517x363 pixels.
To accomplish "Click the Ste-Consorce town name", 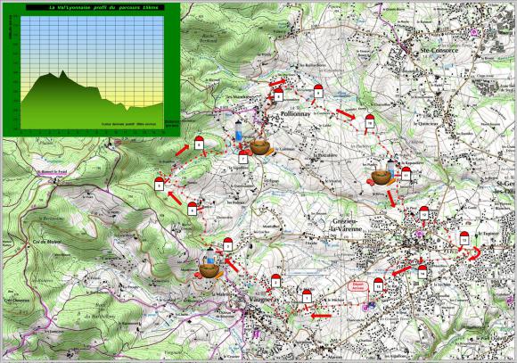I will [439, 51].
